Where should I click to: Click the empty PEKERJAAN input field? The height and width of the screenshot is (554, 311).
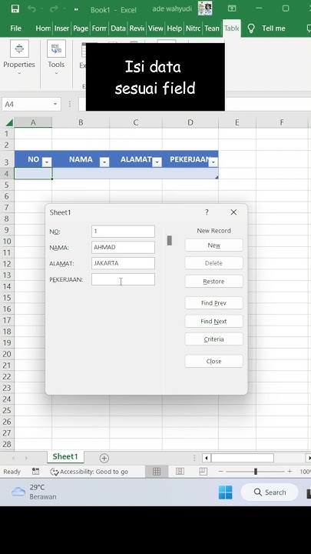pos(123,279)
